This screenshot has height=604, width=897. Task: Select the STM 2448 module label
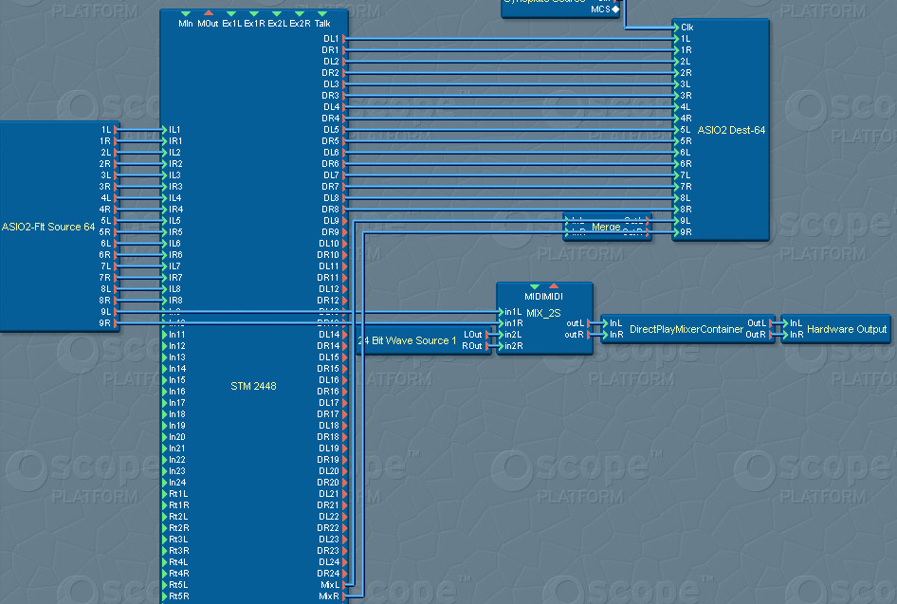(253, 386)
